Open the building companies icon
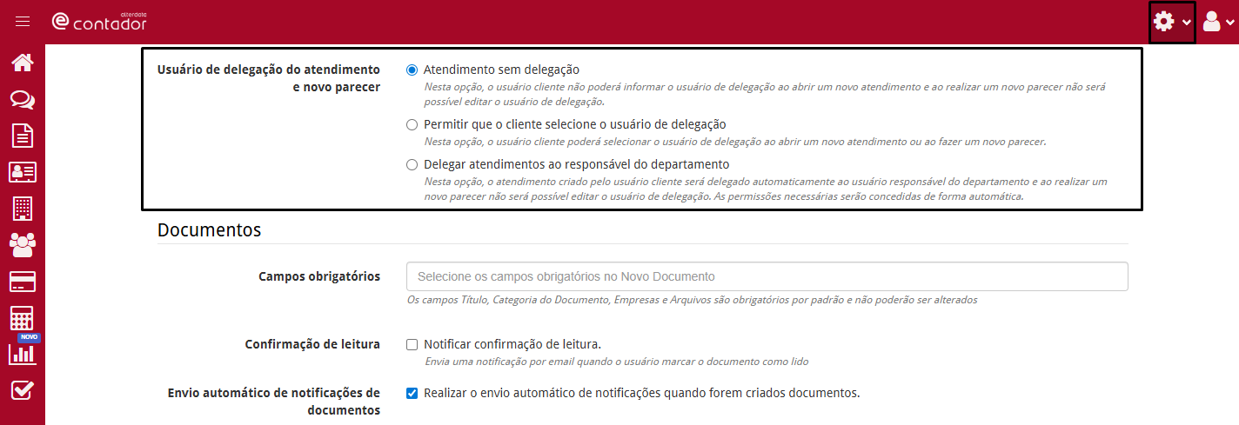 coord(23,209)
